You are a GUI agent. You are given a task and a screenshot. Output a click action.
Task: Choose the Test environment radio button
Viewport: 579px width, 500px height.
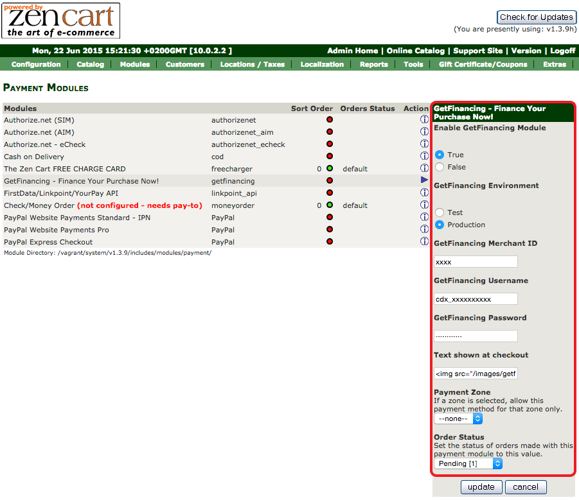(x=440, y=212)
